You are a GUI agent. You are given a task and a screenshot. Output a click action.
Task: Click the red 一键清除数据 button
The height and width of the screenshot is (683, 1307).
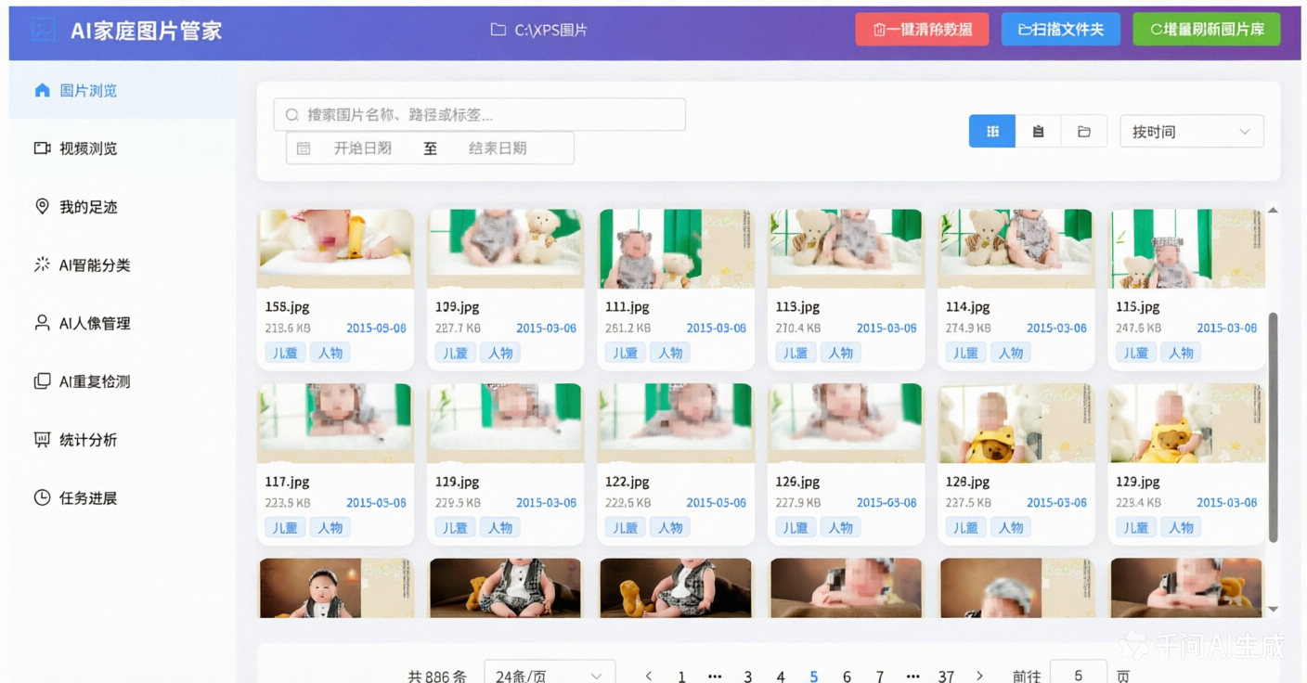pos(922,30)
